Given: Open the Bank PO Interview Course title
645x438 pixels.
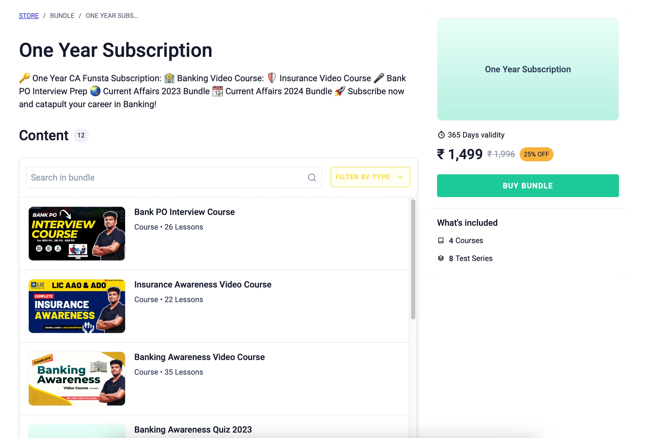Looking at the screenshot, I should coord(184,212).
